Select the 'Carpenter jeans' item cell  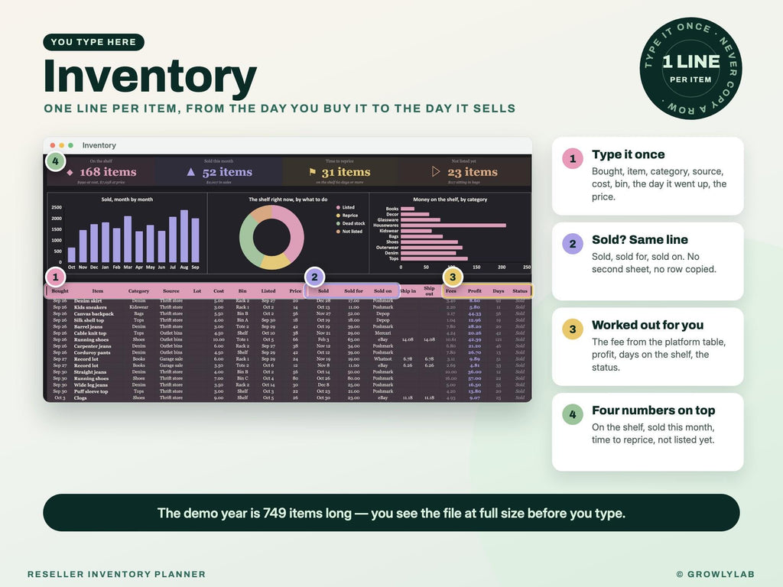coord(93,346)
